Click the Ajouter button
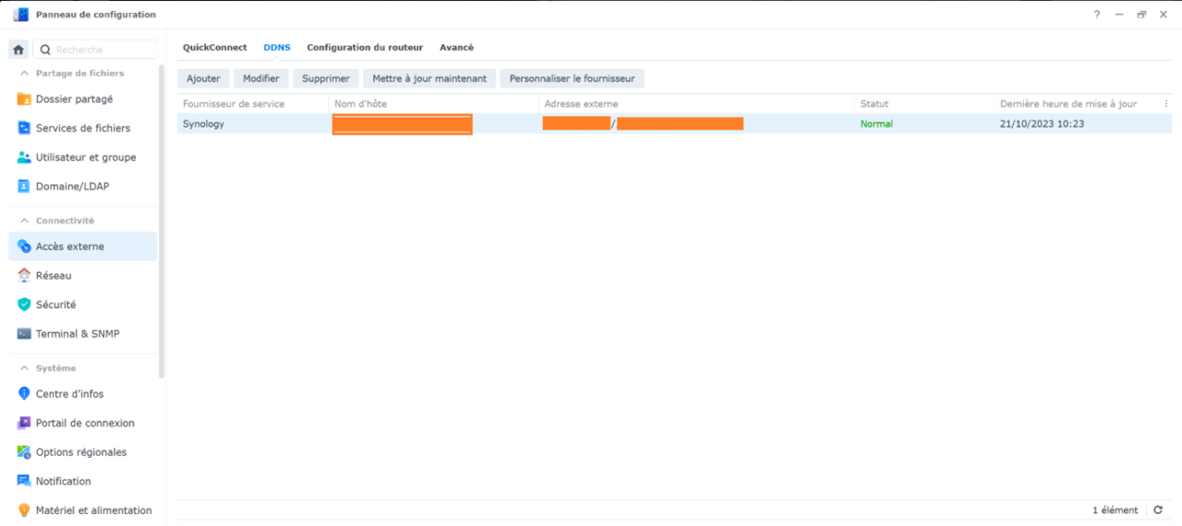The height and width of the screenshot is (526, 1182). [x=203, y=79]
